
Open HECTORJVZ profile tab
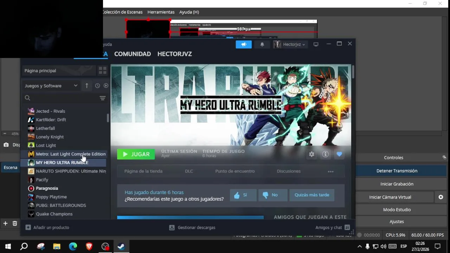(175, 54)
